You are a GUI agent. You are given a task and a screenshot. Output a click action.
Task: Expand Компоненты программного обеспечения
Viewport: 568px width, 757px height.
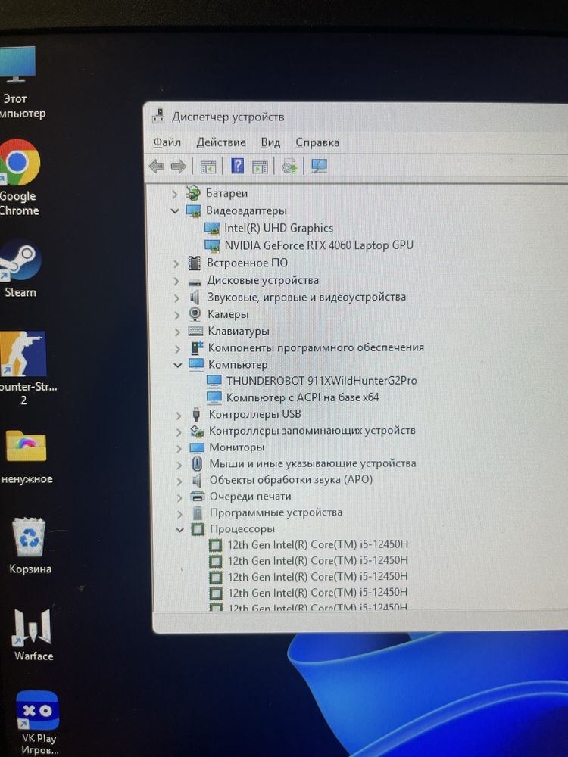pos(178,348)
